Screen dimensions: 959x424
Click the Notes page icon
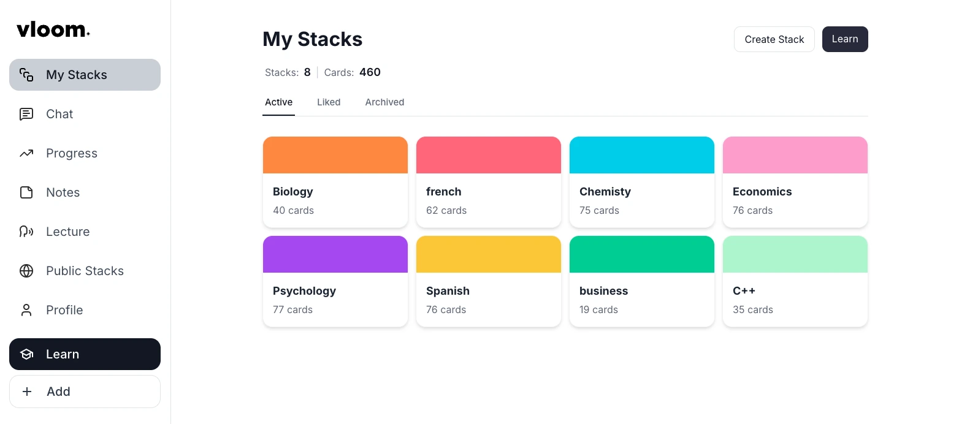pyautogui.click(x=26, y=192)
